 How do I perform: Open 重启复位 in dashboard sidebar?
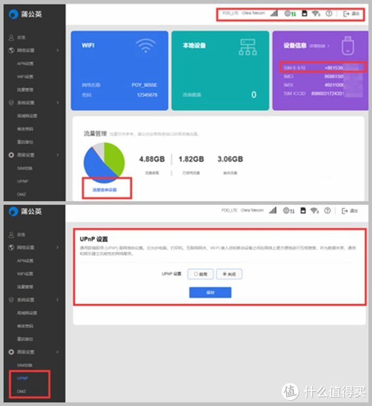click(25, 142)
